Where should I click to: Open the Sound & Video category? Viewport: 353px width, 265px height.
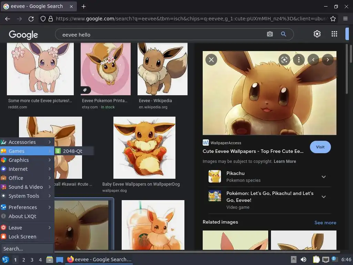27,187
